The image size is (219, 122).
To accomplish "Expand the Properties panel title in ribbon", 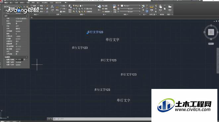I will tap(126, 15).
